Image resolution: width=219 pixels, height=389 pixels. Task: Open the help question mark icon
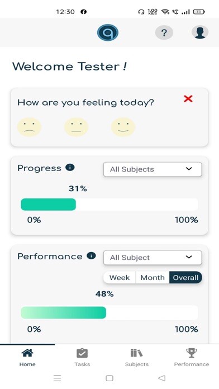point(164,32)
